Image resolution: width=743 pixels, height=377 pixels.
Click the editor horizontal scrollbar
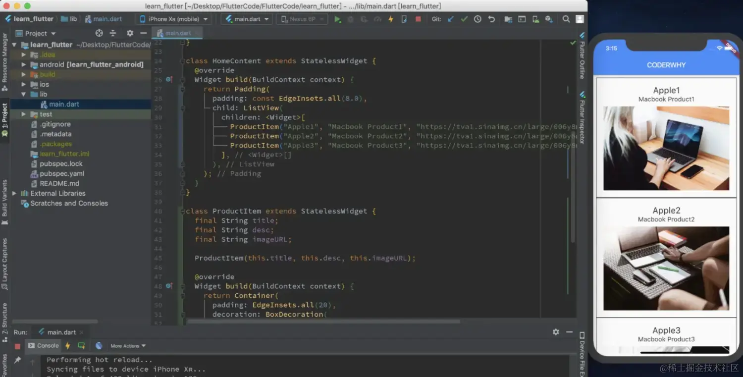click(x=323, y=322)
